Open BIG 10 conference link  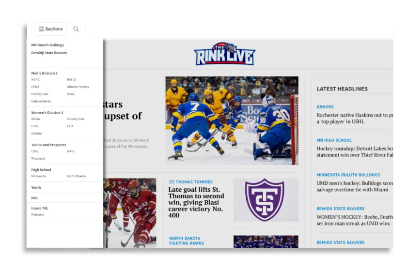[72, 80]
